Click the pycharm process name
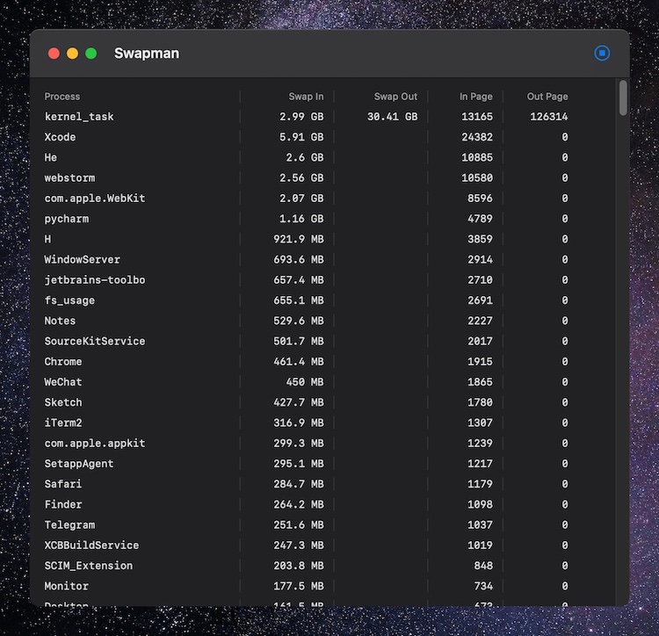 point(67,219)
